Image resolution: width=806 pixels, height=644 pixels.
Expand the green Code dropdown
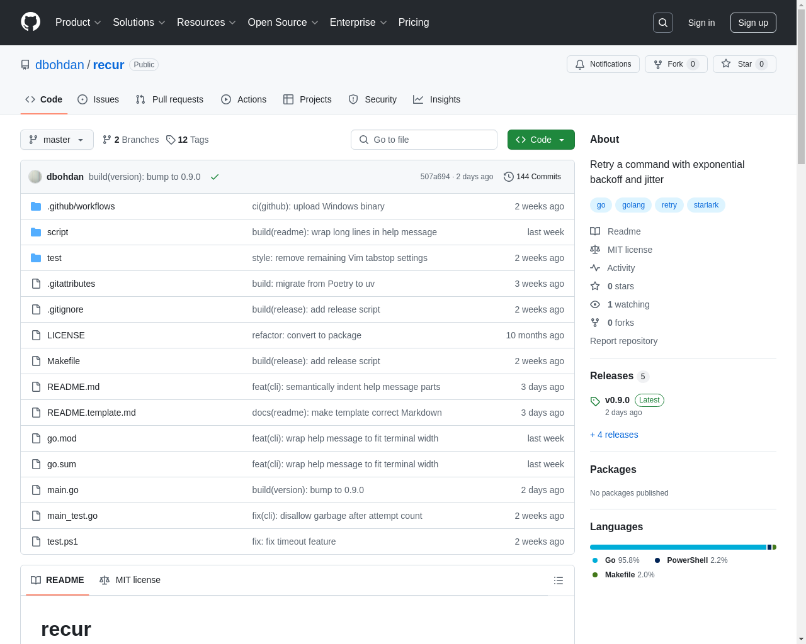[541, 140]
